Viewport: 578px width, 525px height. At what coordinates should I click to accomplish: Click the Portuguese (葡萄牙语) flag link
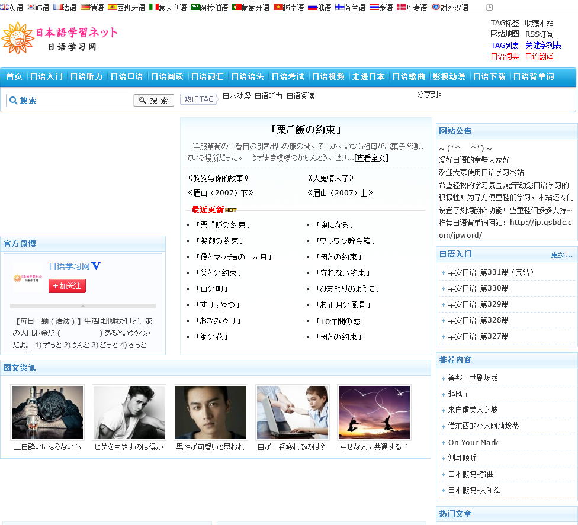click(x=251, y=7)
